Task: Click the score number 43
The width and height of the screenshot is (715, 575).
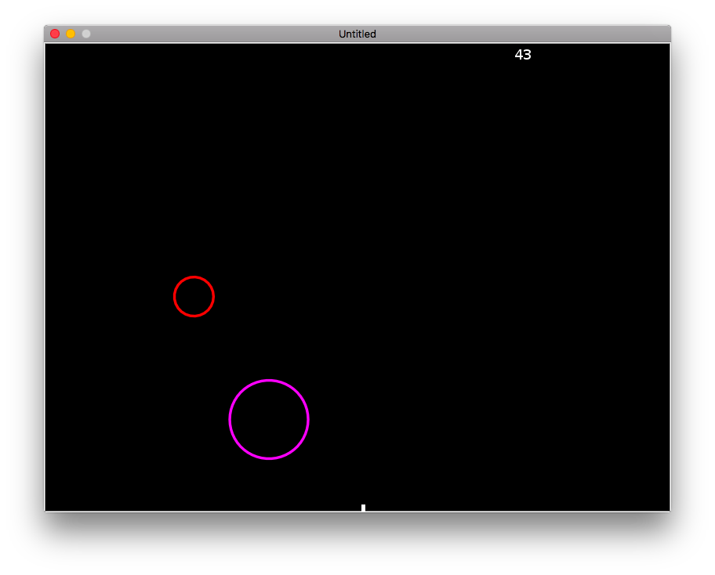Action: (x=523, y=55)
